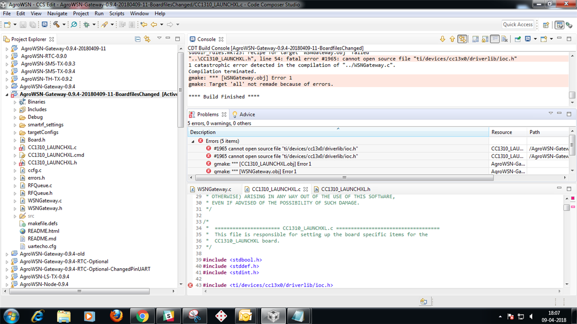The height and width of the screenshot is (324, 577).
Task: Toggle Scroll Lock in the console toolbar
Action: tap(485, 39)
